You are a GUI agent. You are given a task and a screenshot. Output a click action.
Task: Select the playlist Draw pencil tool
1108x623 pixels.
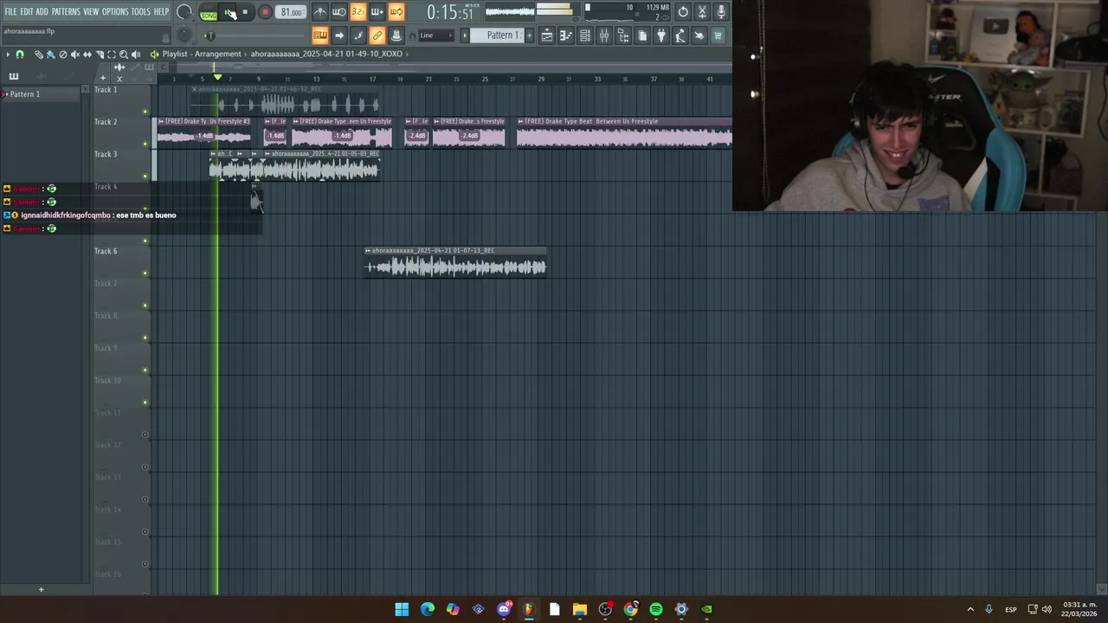coord(39,55)
